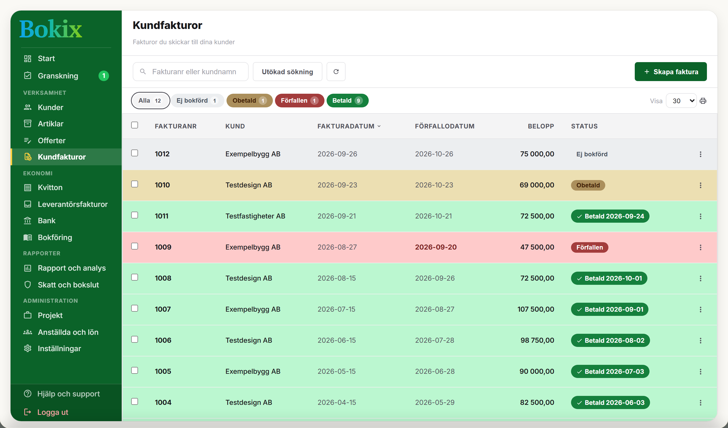Image resolution: width=728 pixels, height=428 pixels.
Task: Open the three-dot menu for invoice 1007
Action: tap(700, 310)
